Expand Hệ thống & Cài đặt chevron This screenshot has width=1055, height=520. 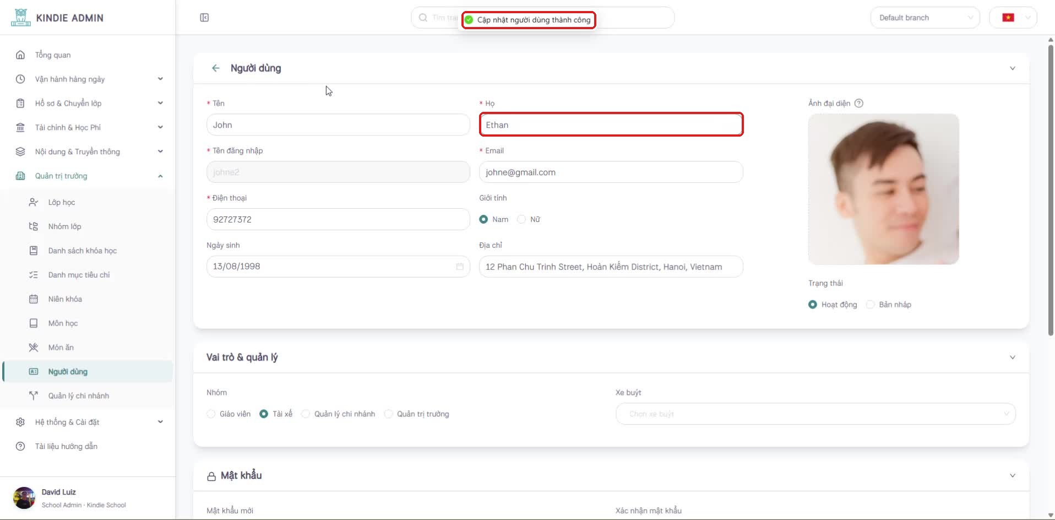tap(160, 422)
